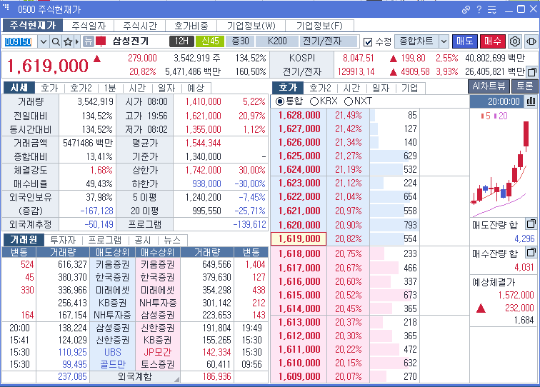Open the 종합차트 dropdown arrow

click(444, 41)
